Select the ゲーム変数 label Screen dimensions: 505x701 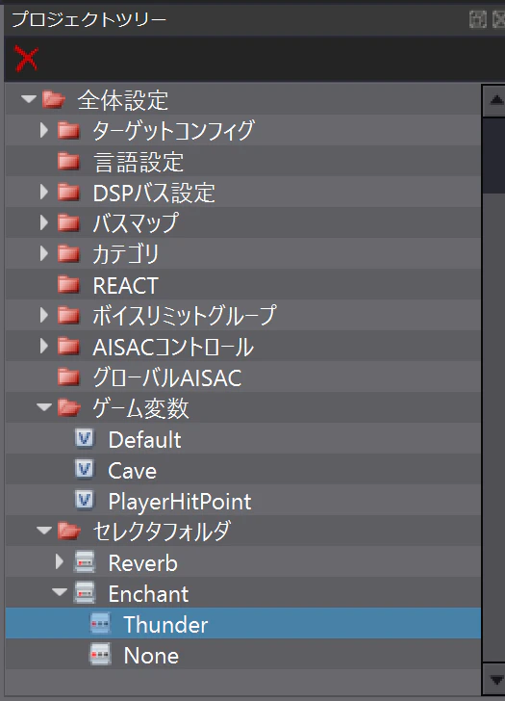point(140,408)
